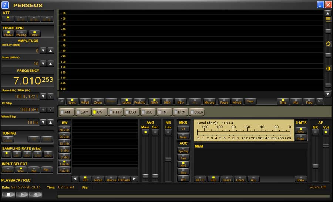Viewport: 333px width, 202px height.
Task: Increase Span/RBW with the up arrow
Action: pyautogui.click(x=50, y=97)
